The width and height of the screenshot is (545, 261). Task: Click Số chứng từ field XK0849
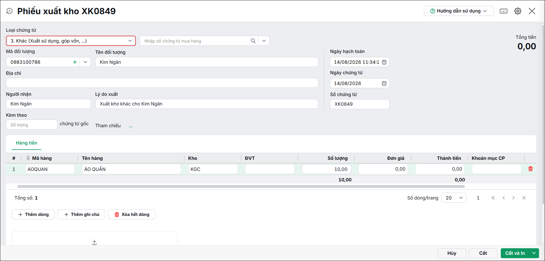click(360, 104)
